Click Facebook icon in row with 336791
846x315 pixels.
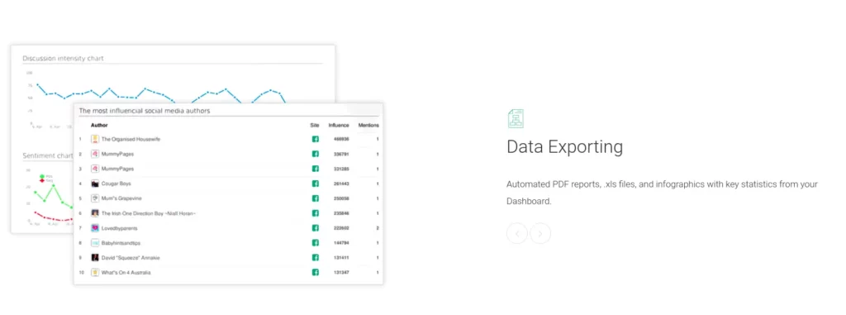coord(315,154)
